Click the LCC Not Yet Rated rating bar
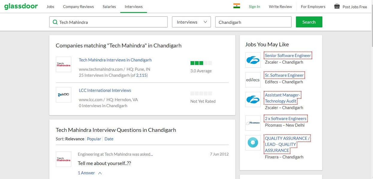This screenshot has width=373, height=179. [201, 93]
